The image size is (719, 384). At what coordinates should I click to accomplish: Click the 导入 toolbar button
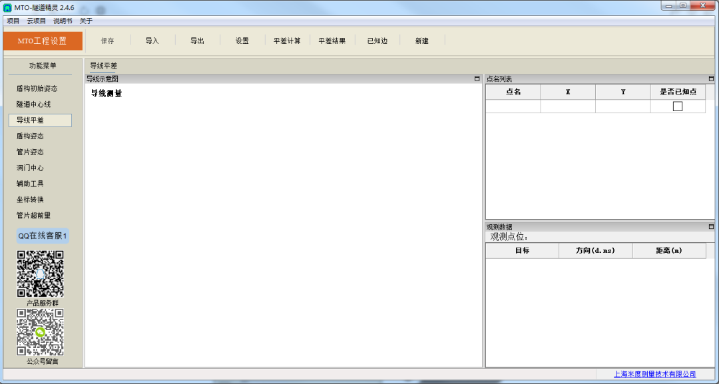(152, 41)
